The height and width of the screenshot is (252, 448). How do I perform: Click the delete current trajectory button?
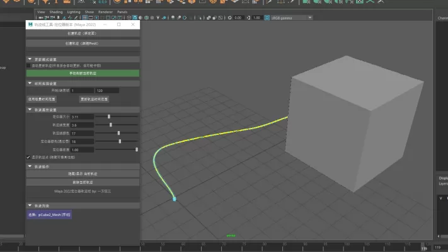(x=83, y=181)
